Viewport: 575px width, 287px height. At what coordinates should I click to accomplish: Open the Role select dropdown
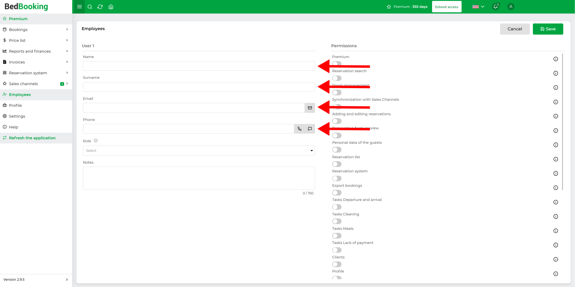click(x=199, y=151)
